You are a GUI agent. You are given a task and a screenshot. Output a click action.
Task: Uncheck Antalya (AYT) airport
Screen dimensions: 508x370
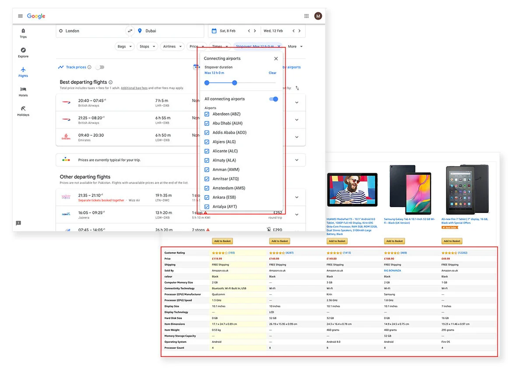click(x=207, y=207)
